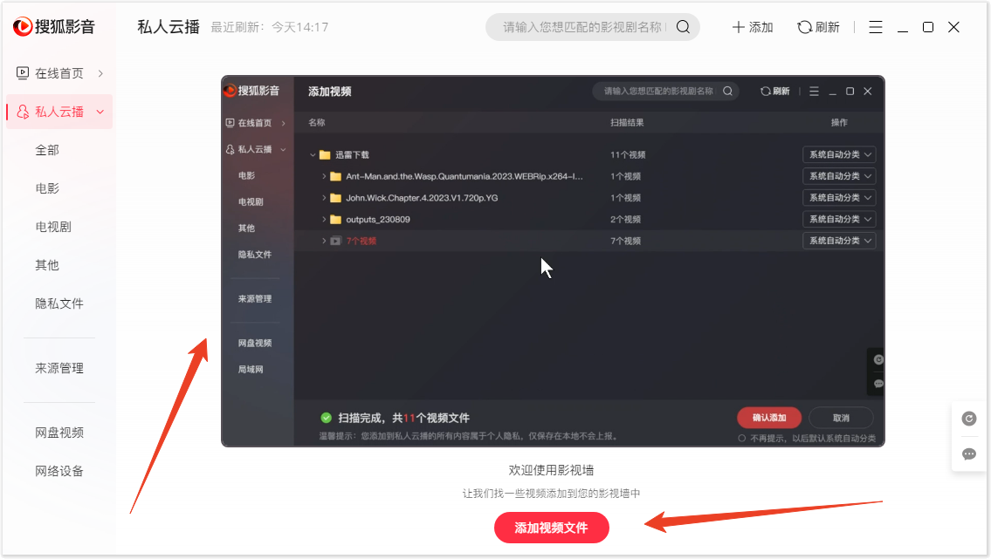Click the play icon beside 在线首页
Screen dimensions: 991x559
point(22,73)
